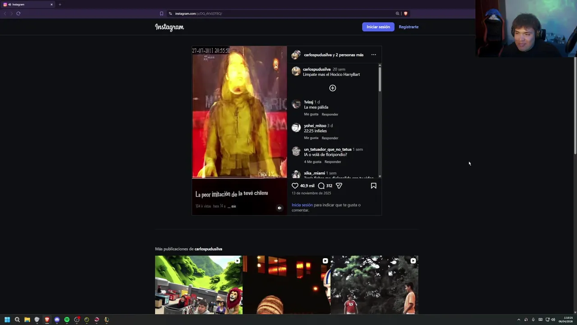Click Me gusta on 1vissj's comment

pyautogui.click(x=311, y=114)
